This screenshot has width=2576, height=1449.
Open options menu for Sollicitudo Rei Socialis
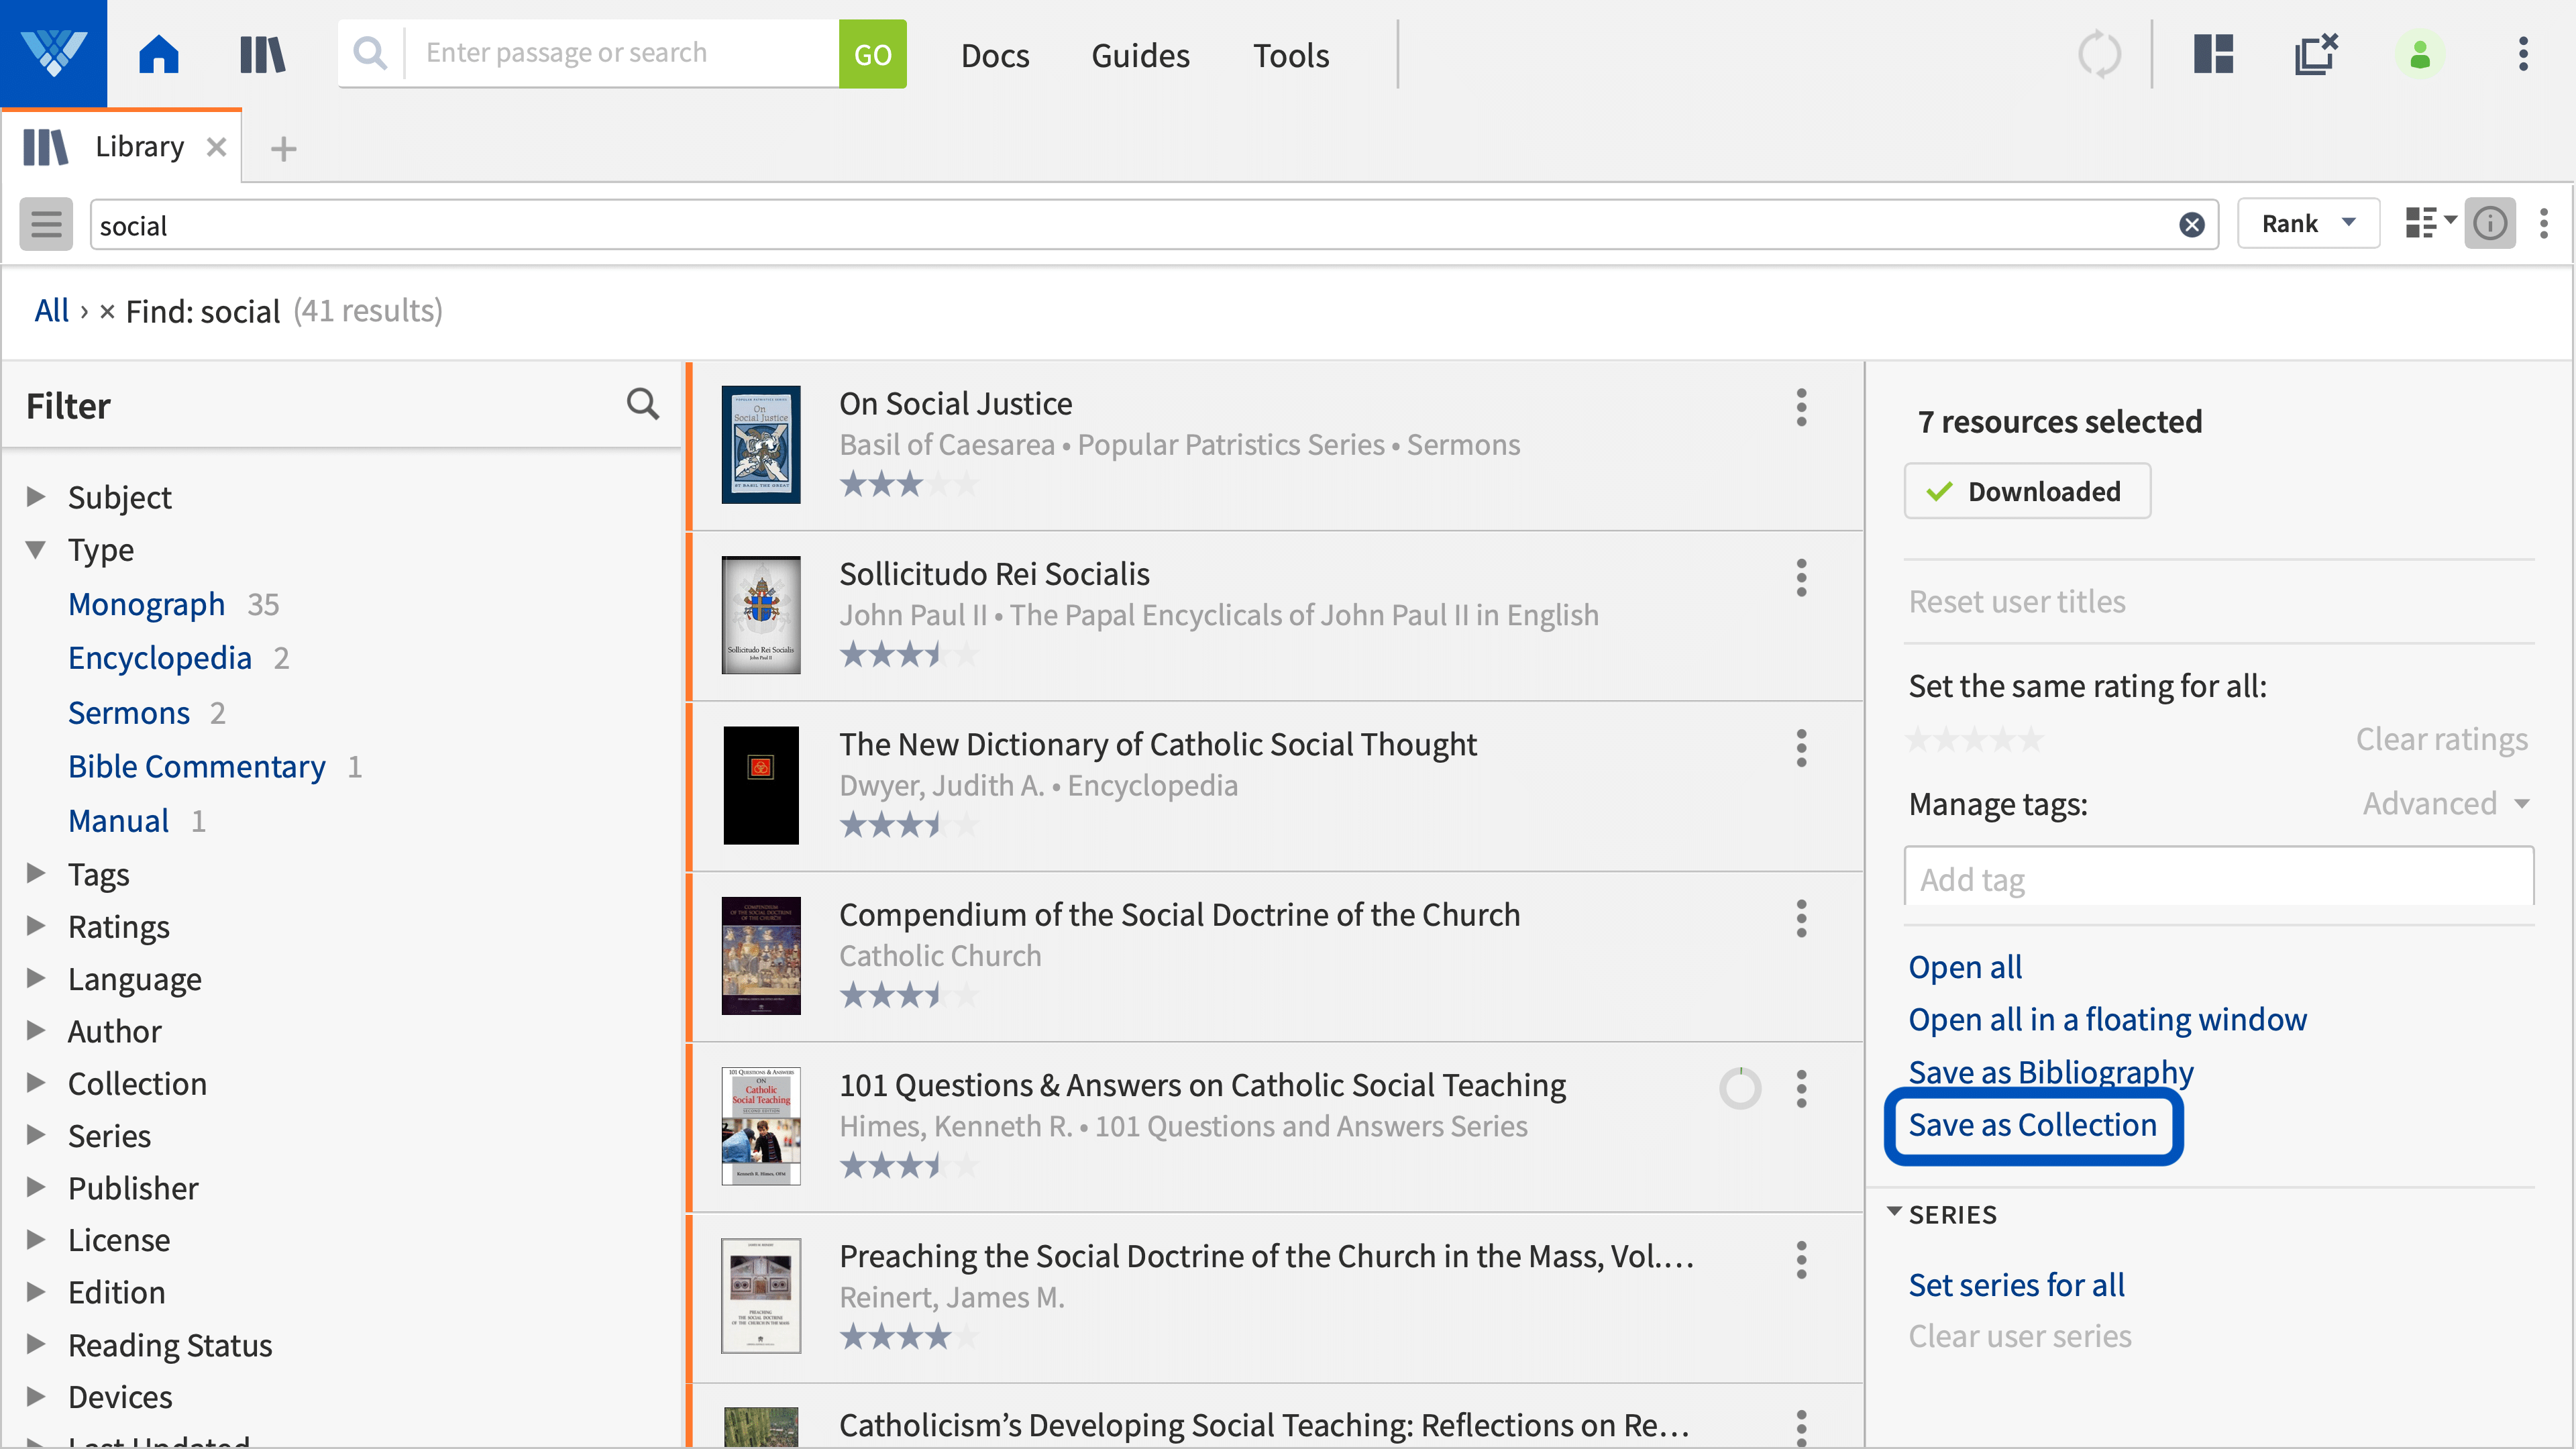(x=1801, y=577)
